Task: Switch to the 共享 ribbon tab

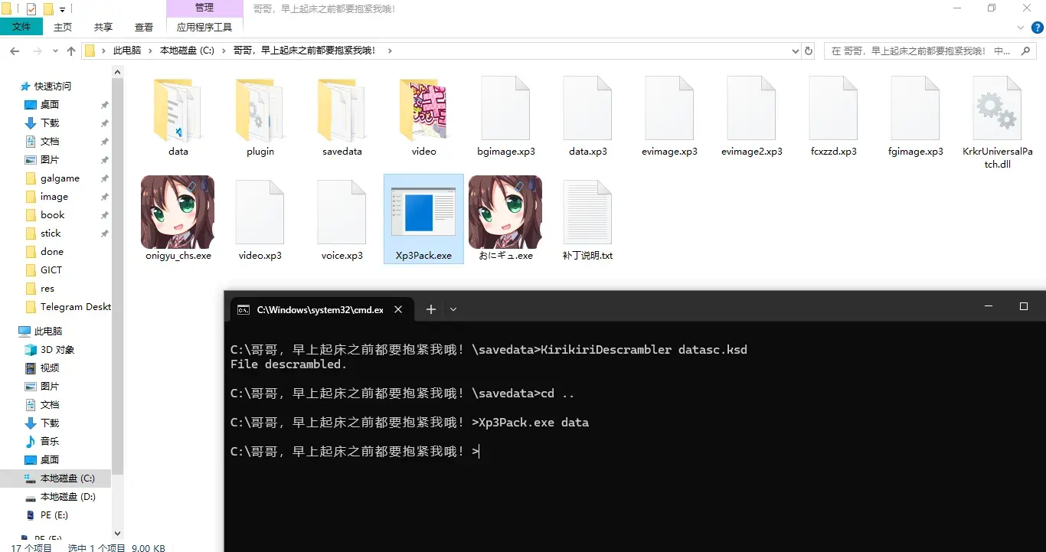Action: [x=103, y=27]
